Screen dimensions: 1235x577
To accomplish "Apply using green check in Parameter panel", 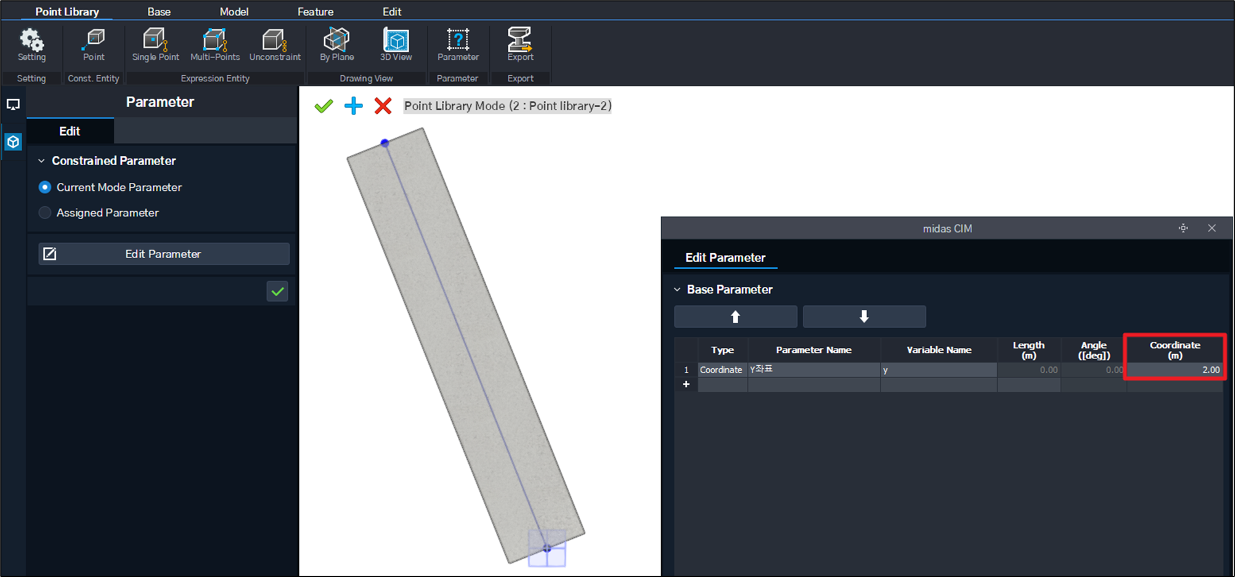I will click(x=277, y=291).
